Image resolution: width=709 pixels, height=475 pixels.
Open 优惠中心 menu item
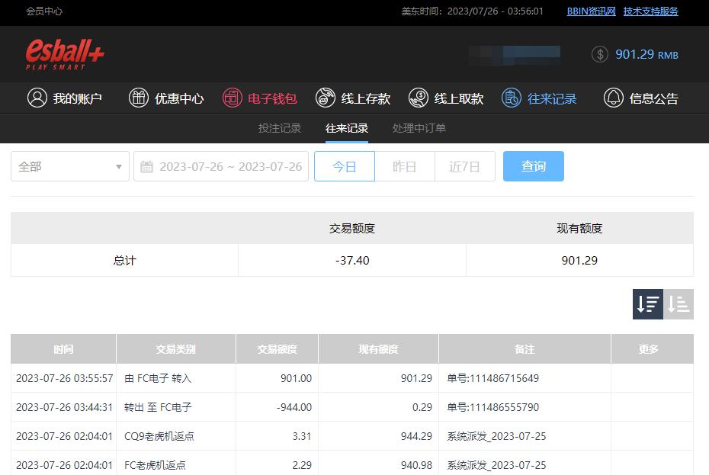coord(166,98)
